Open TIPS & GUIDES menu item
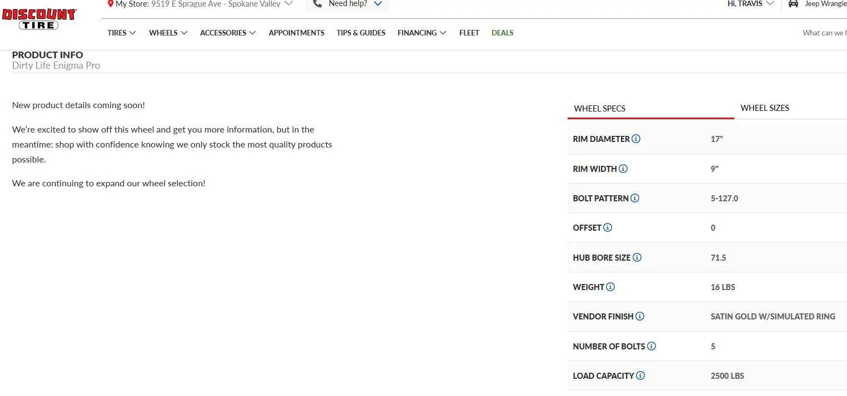This screenshot has height=396, width=847. point(361,33)
